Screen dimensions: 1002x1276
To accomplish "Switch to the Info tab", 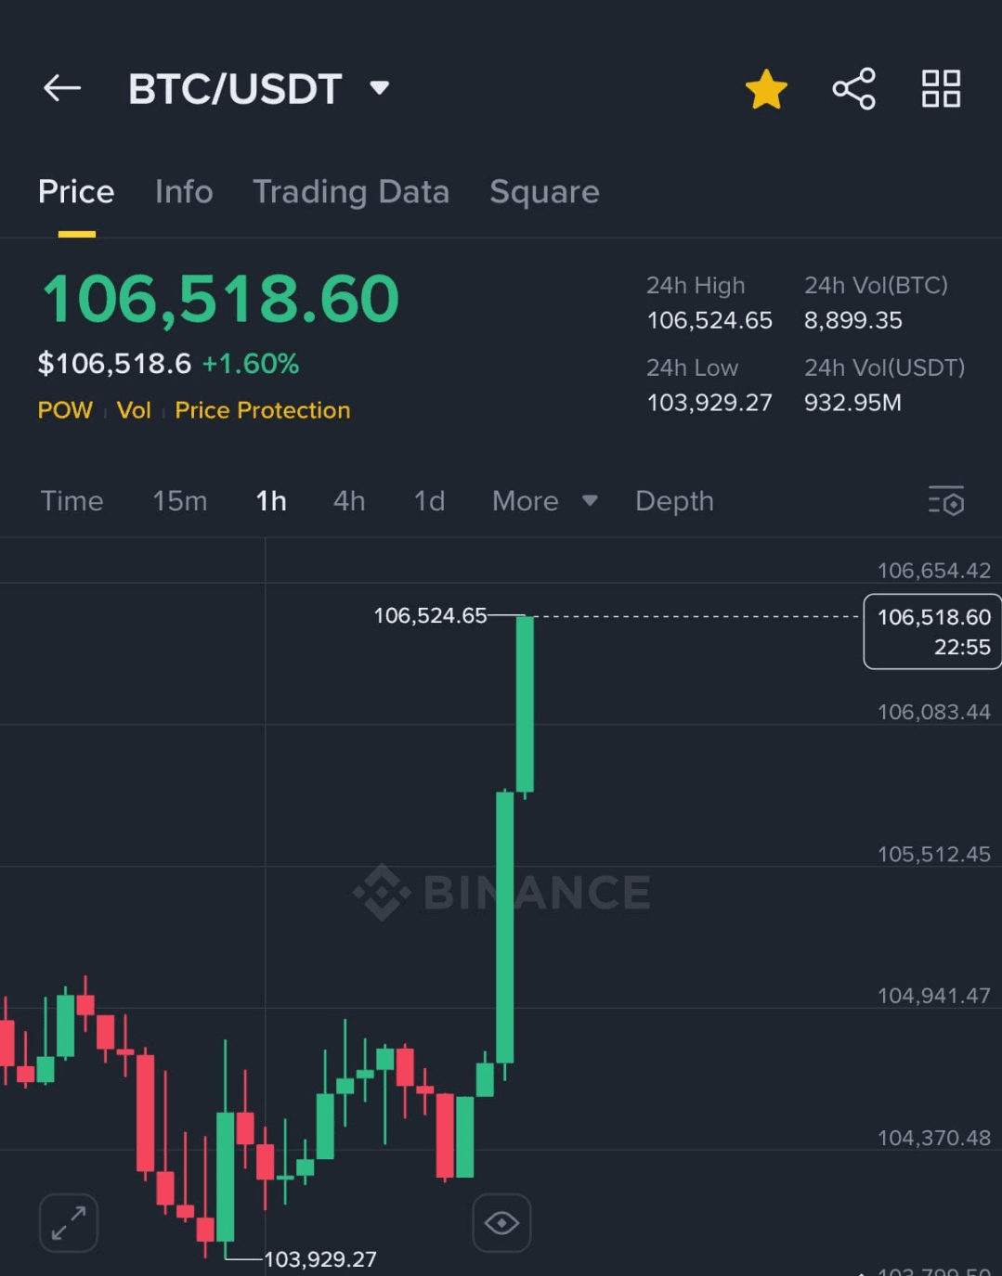I will click(x=184, y=192).
